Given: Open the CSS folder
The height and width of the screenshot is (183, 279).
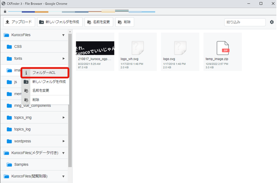Looking at the screenshot, I should point(34,46).
